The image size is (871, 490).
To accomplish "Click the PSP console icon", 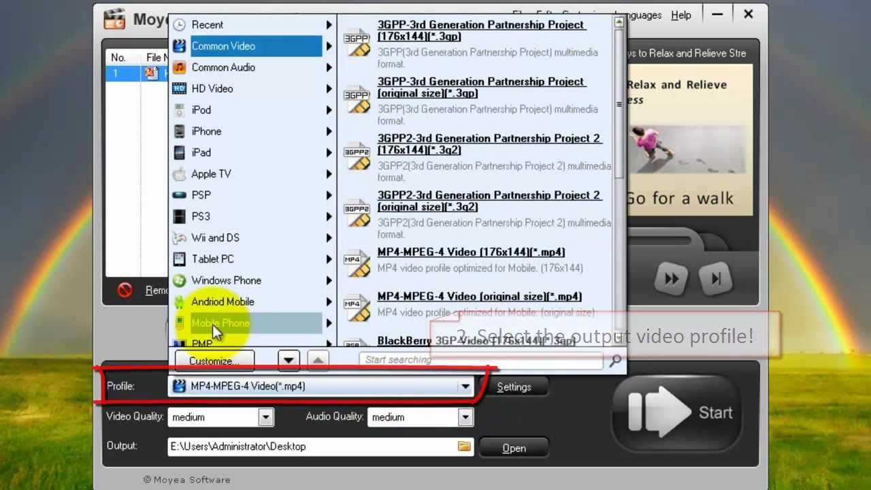I will [179, 195].
